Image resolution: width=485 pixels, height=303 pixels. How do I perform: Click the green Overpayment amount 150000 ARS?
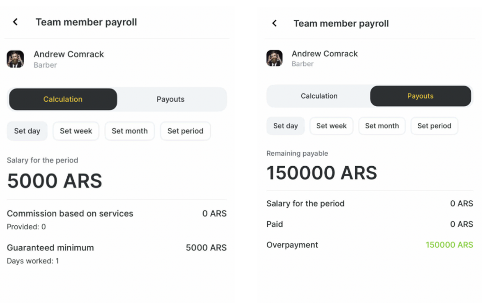[x=449, y=245]
